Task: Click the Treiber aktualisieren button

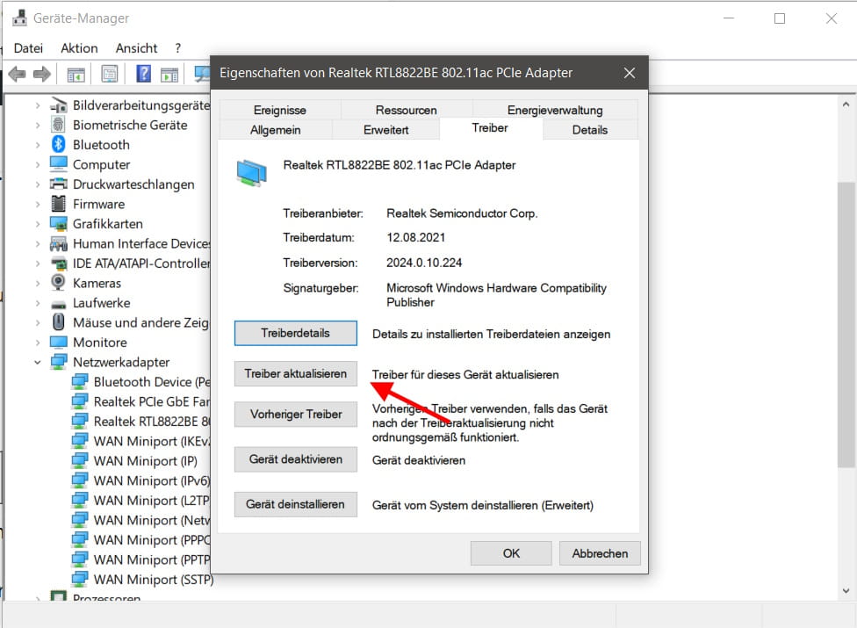Action: coord(295,373)
